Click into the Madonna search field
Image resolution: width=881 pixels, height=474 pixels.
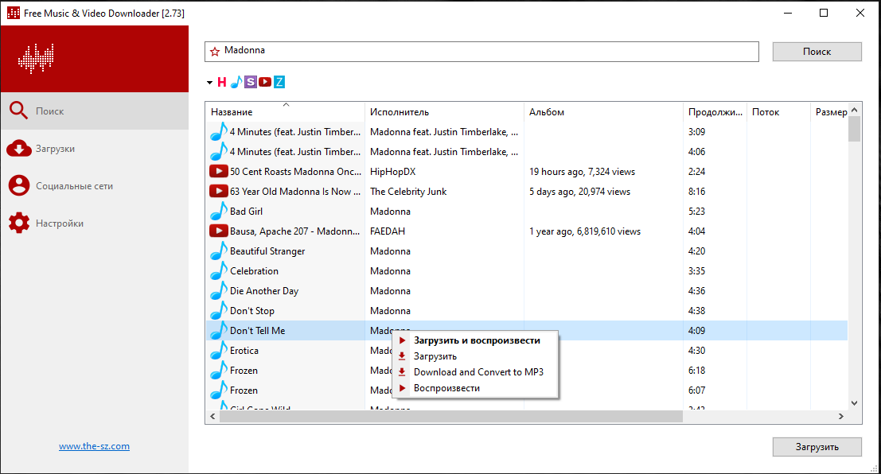pos(481,52)
